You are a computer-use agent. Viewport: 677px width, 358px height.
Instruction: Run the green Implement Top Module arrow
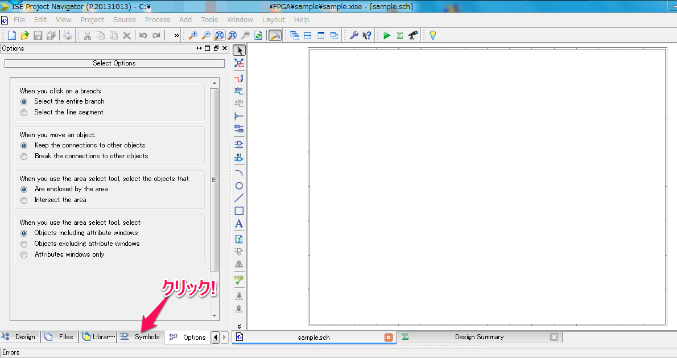pyautogui.click(x=387, y=35)
